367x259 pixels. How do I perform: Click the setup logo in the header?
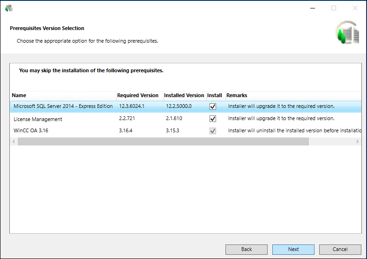347,33
